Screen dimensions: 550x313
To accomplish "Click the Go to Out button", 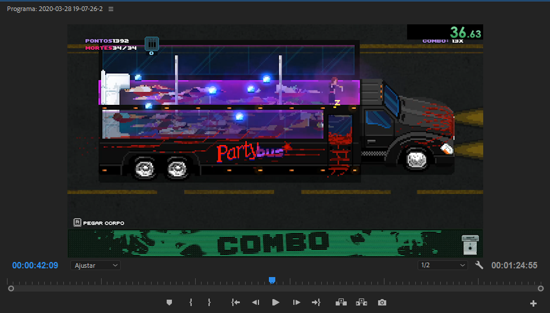I will point(316,303).
